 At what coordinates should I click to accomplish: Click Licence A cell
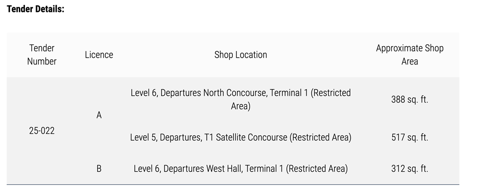pyautogui.click(x=99, y=115)
